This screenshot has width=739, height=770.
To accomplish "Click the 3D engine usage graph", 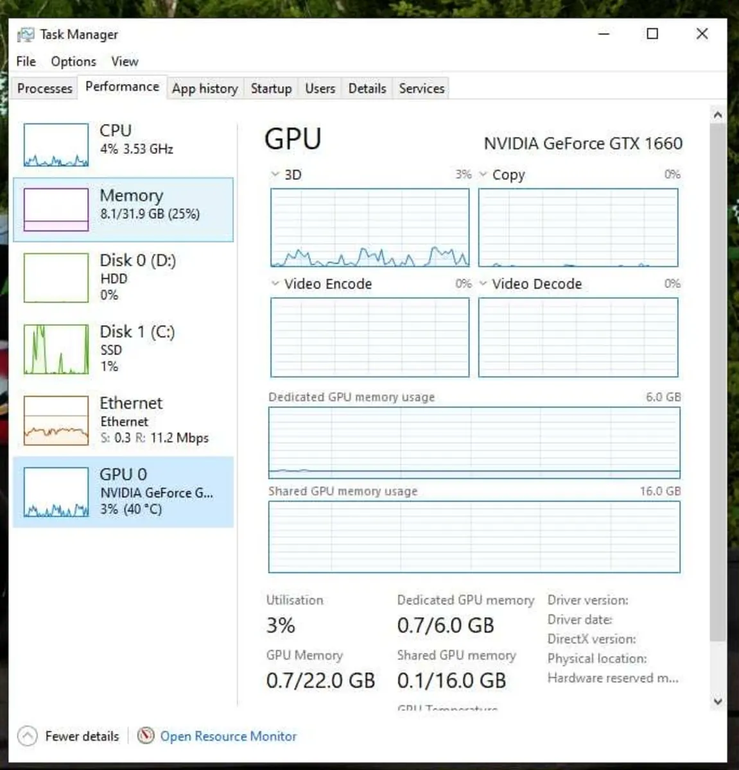I will [x=370, y=227].
